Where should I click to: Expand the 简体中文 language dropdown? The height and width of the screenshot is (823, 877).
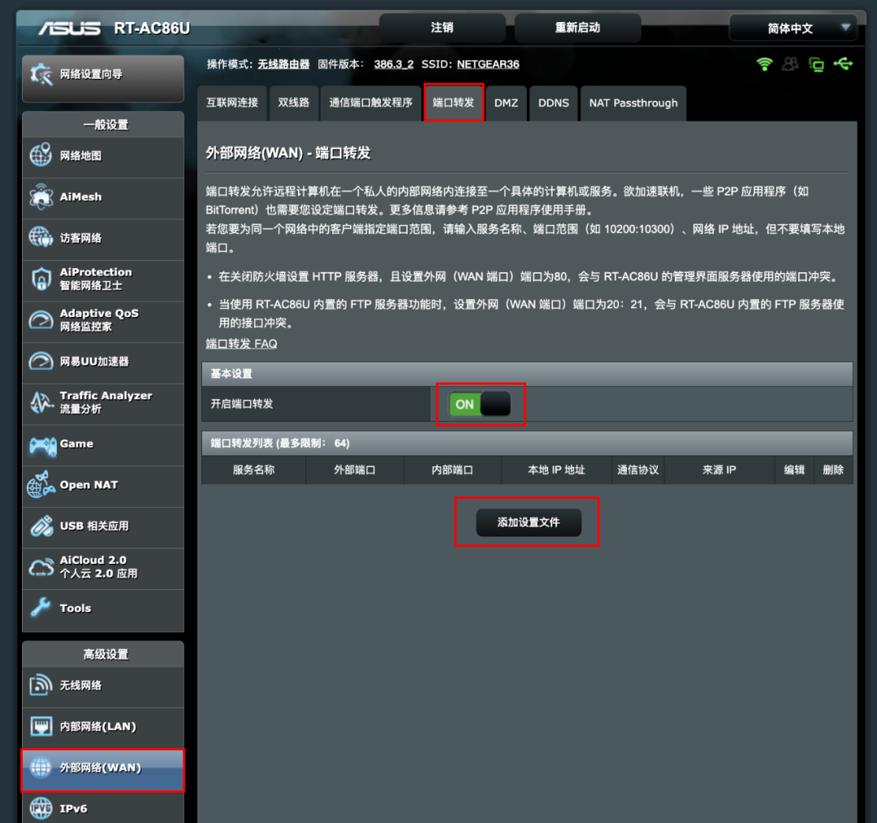[793, 28]
